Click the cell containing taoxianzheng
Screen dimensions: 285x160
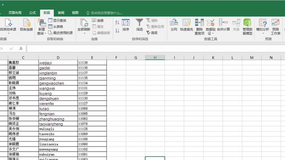pos(58,124)
